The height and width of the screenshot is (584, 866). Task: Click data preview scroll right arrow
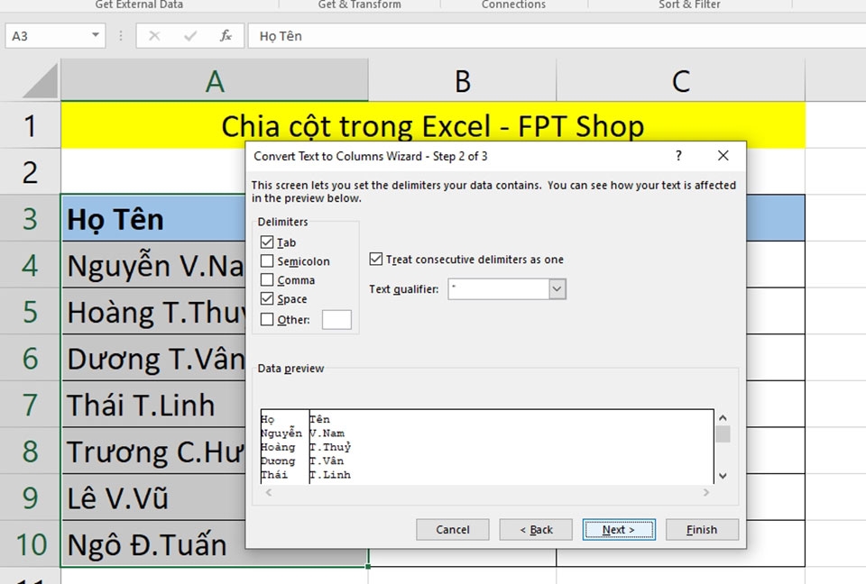coord(706,492)
